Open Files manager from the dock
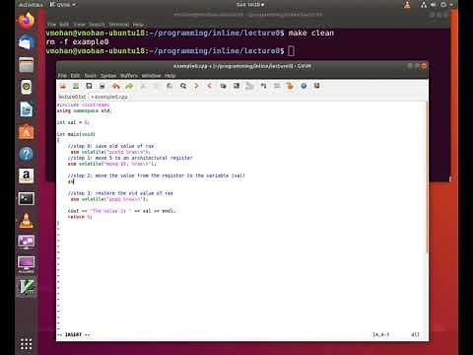Image resolution: width=473 pixels, height=355 pixels. 27,65
